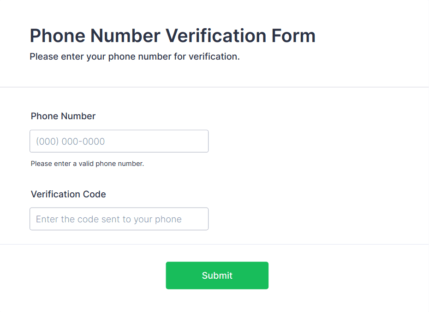The width and height of the screenshot is (429, 312).
Task: Click the Phone Number label
Action: [x=63, y=116]
